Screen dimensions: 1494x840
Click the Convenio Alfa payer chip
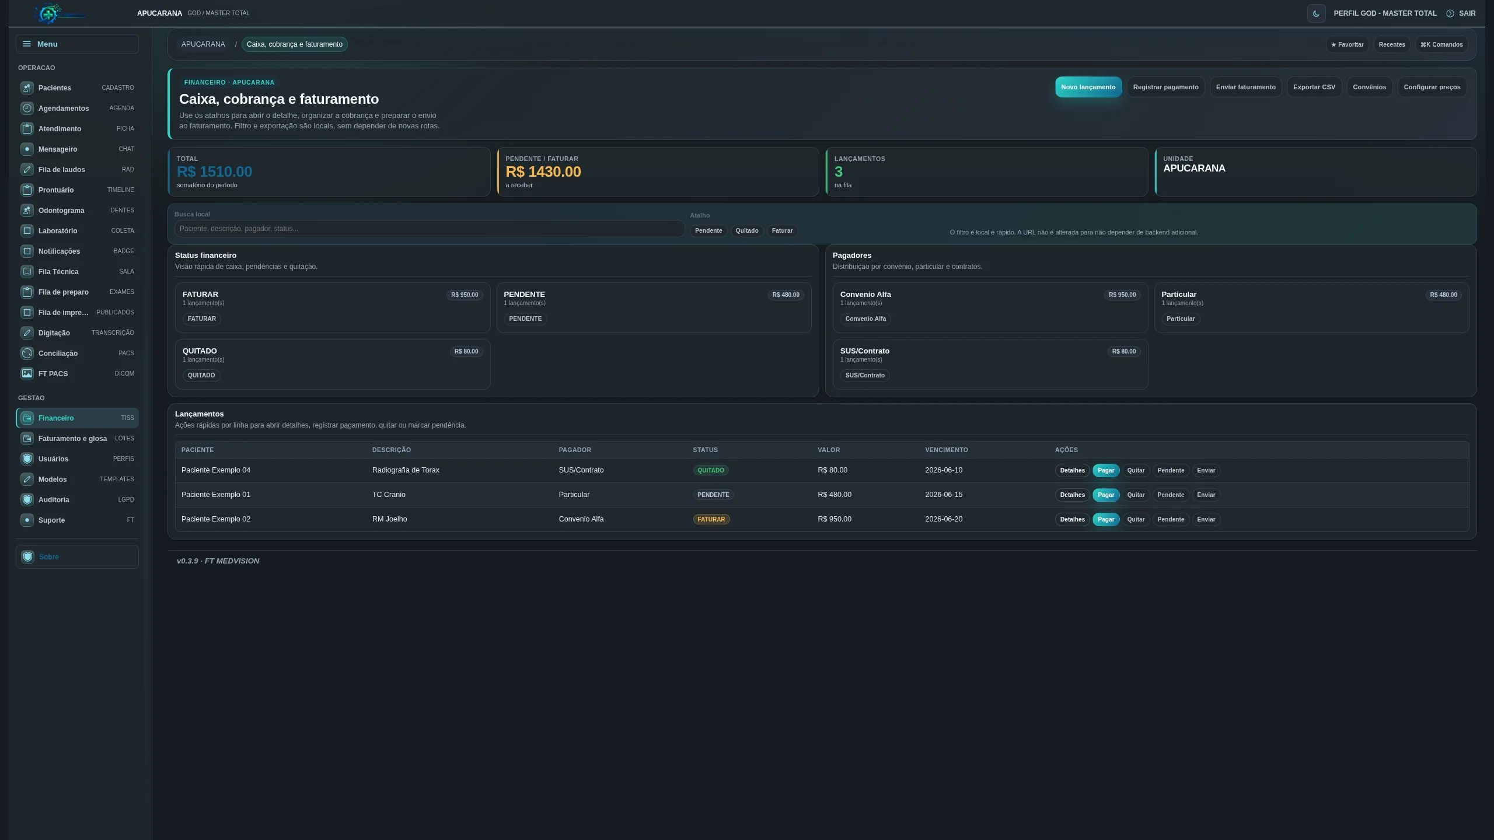(865, 319)
